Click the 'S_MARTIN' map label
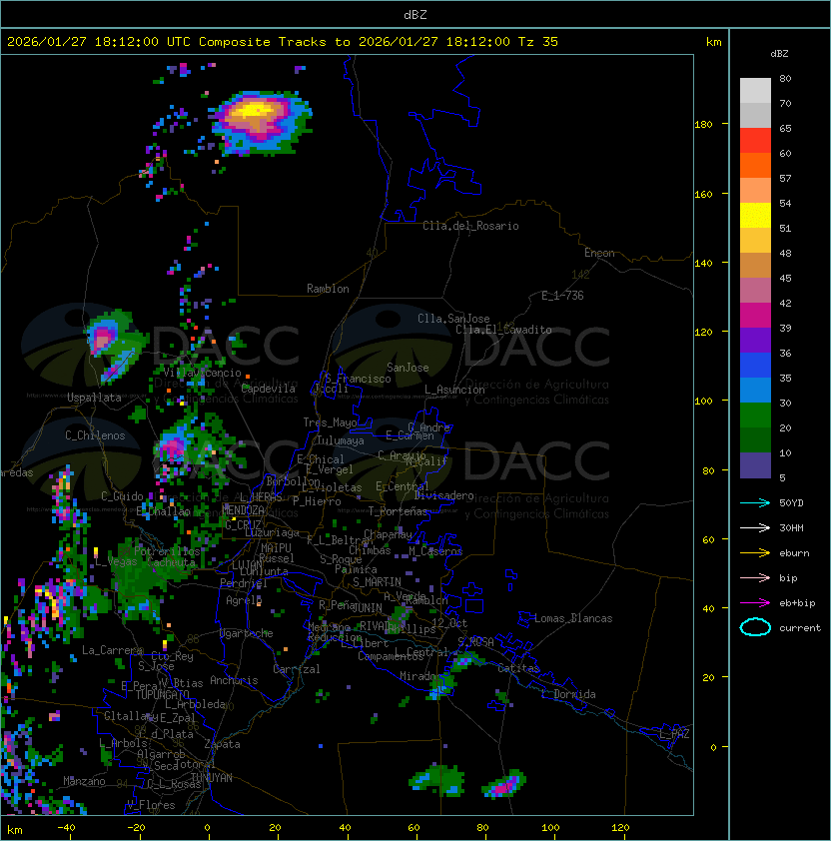 pos(377,582)
